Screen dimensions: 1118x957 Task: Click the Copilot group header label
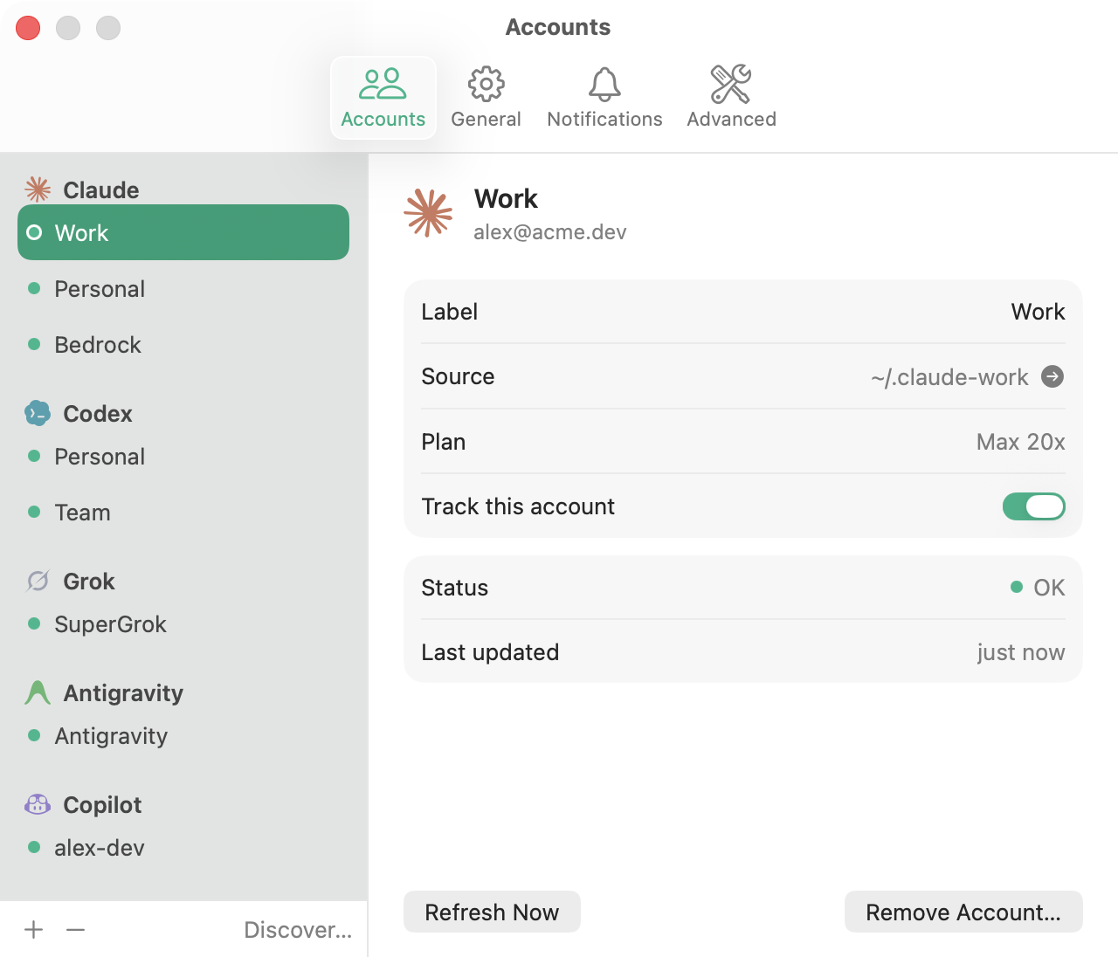point(102,805)
